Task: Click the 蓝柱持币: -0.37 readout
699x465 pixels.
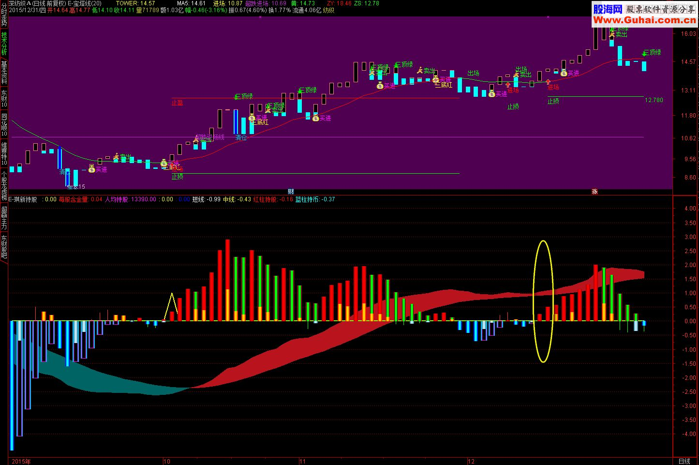Action: pos(315,199)
